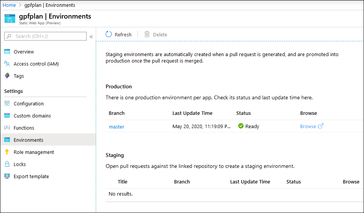Click the Staging Title column header

click(123, 182)
